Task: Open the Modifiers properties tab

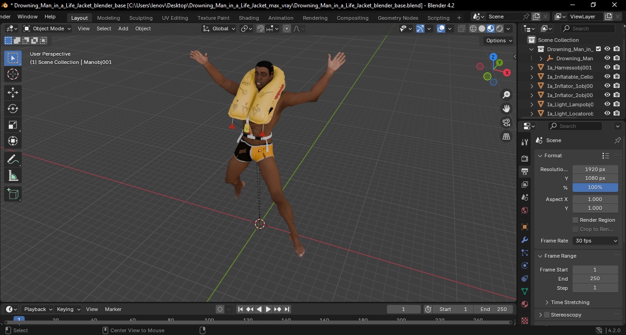Action: pos(525,240)
